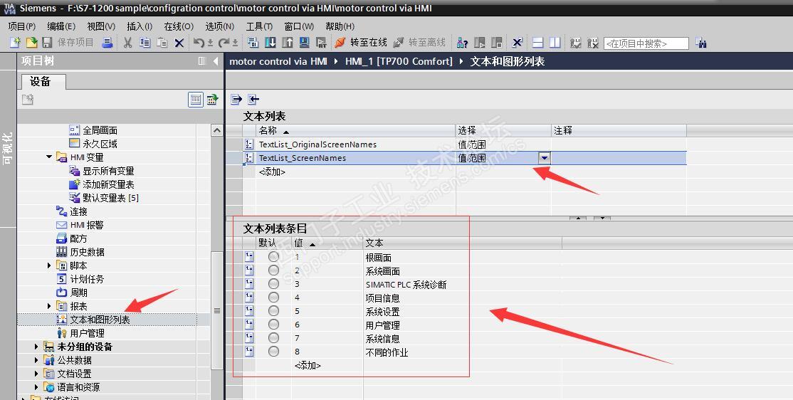This screenshot has width=793, height=400.
Task: Expand the 报表 tree node
Action: 49,306
